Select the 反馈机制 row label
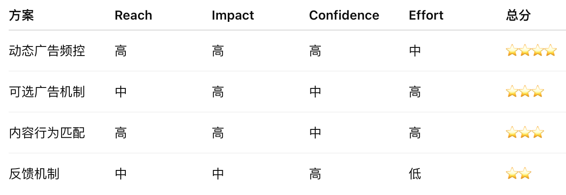The height and width of the screenshot is (195, 566). tap(34, 174)
